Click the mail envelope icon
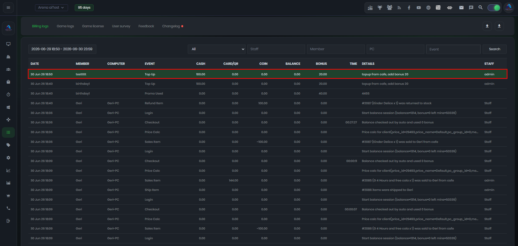The image size is (518, 246). pos(461,8)
